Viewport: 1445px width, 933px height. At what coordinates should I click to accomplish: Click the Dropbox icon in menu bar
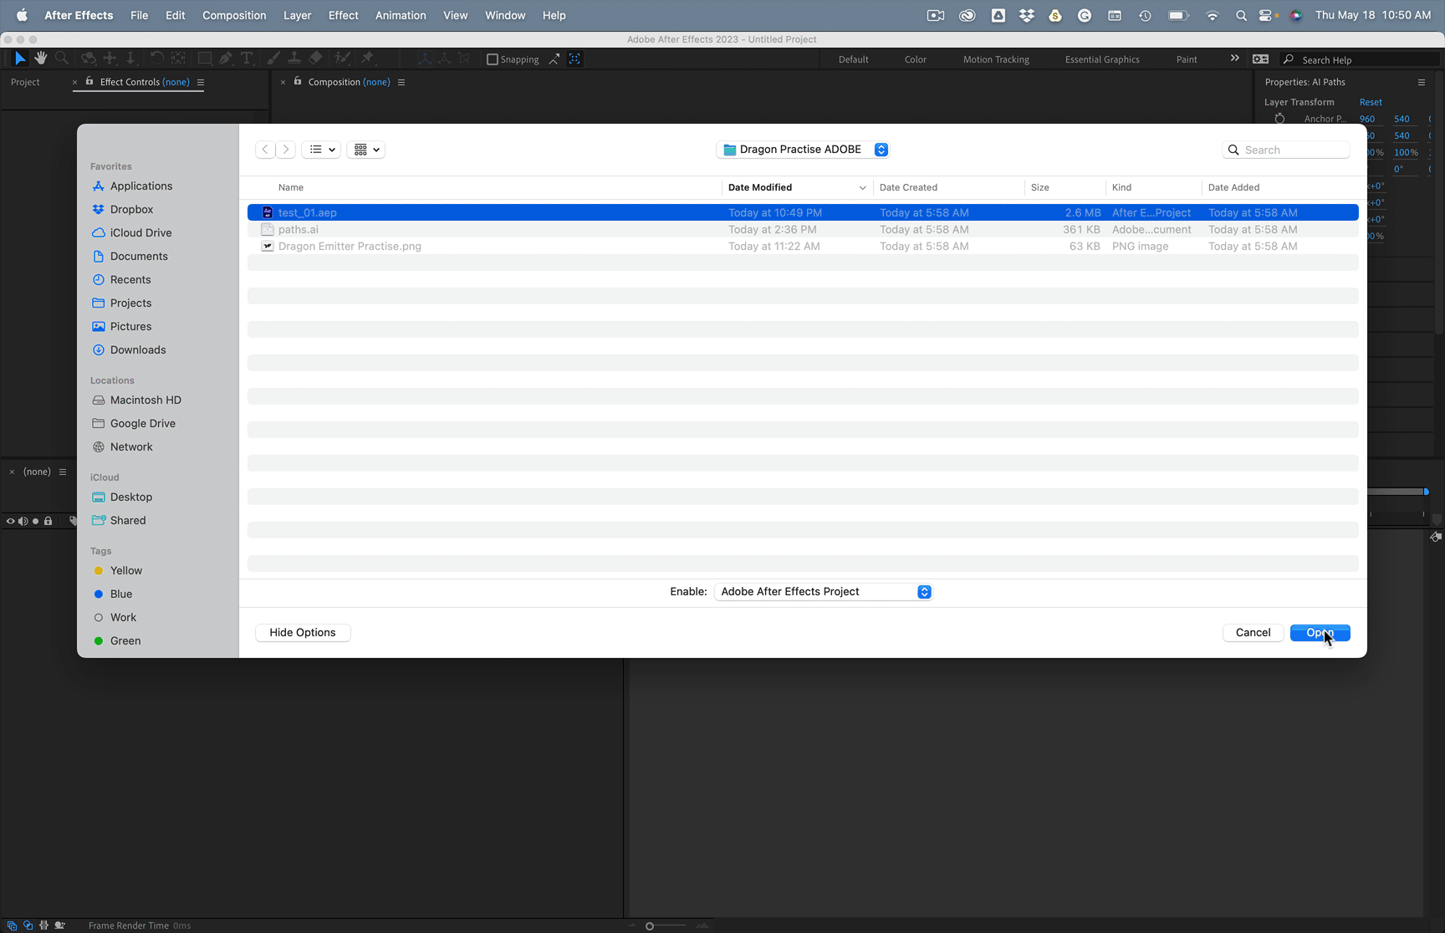[1027, 15]
